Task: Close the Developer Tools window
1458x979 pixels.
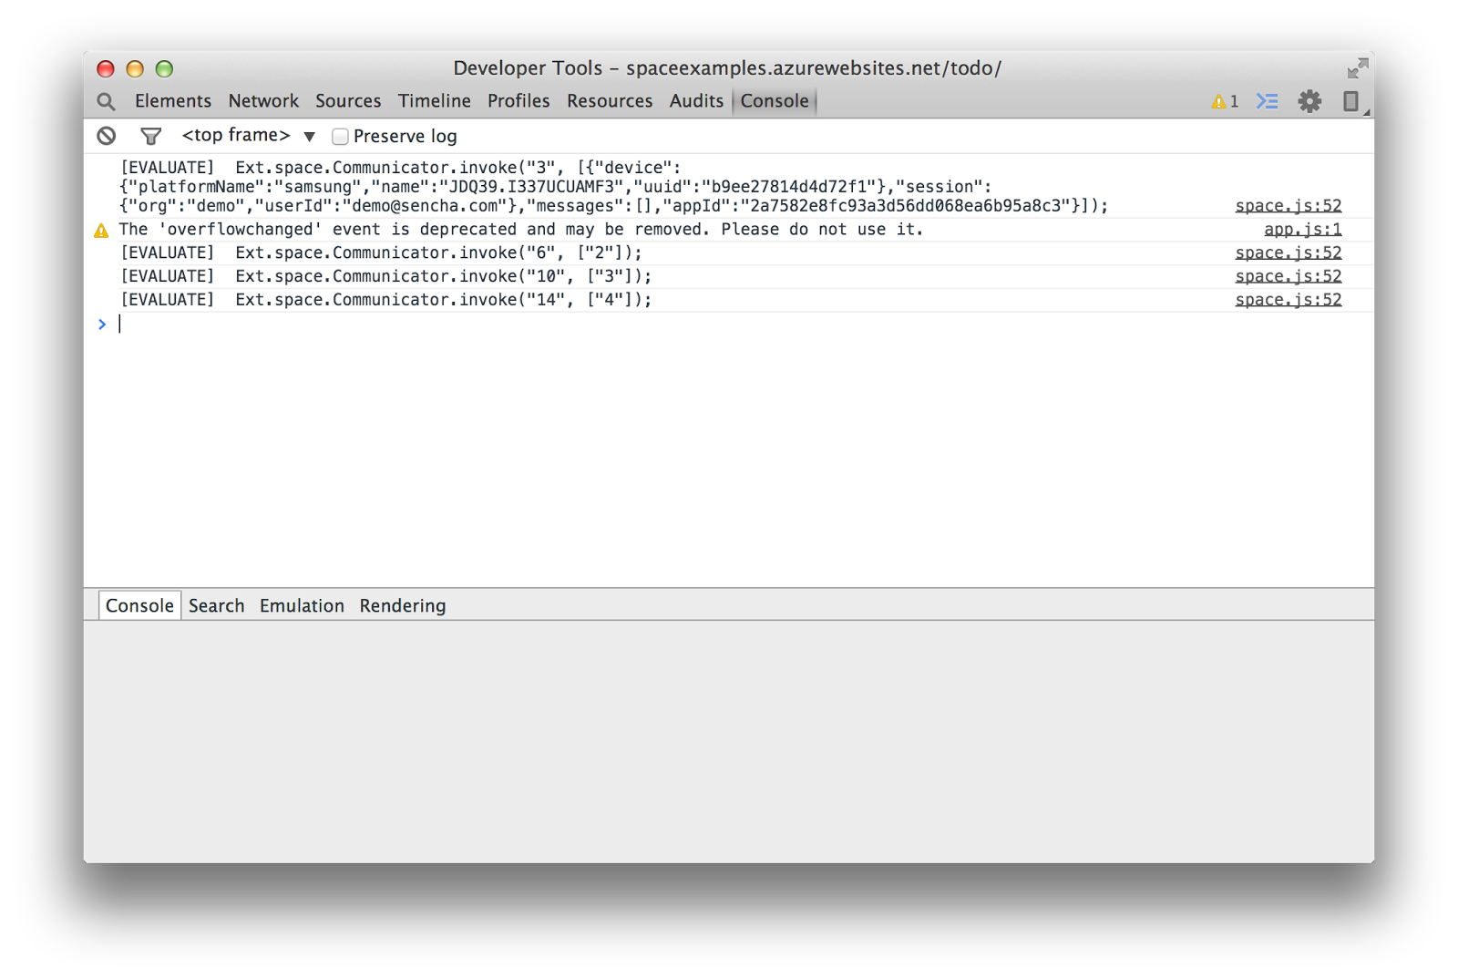Action: (106, 69)
